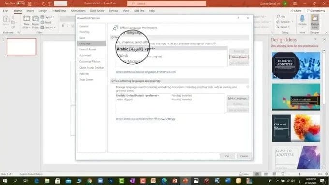The image size is (329, 185).
Task: Select the Proofing options category
Action: click(84, 32)
